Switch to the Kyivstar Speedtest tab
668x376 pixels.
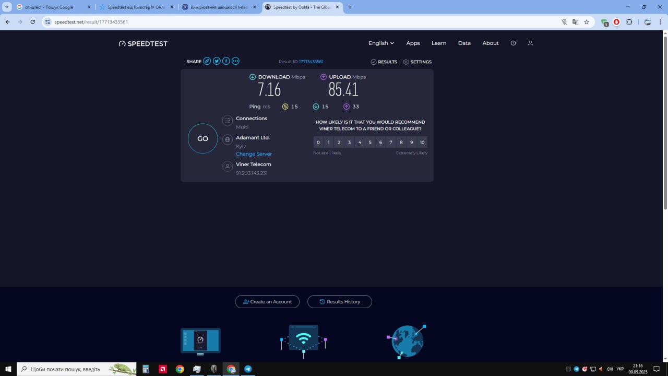tap(136, 7)
